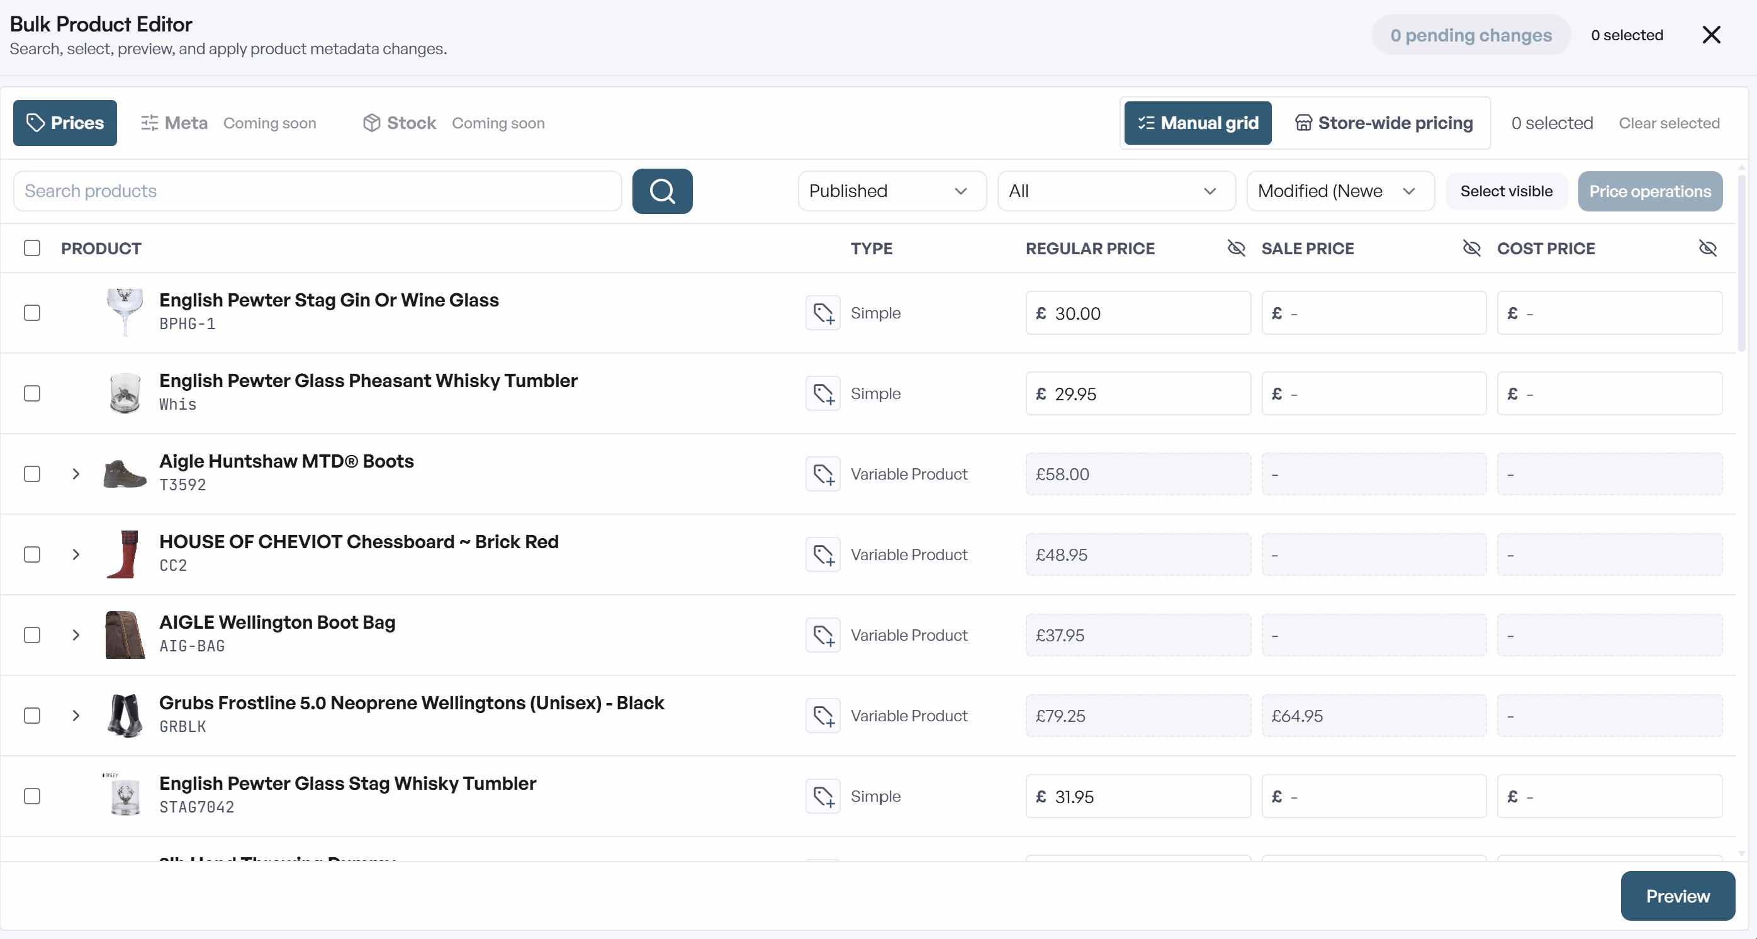1757x939 pixels.
Task: Check the Aigle Huntshaw MTD Boots row
Action: tap(32, 474)
